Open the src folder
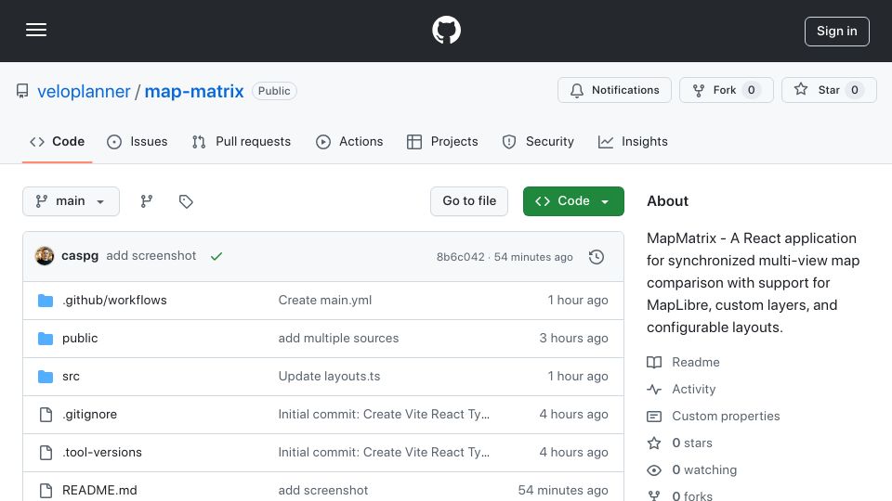This screenshot has width=892, height=501. 71,376
